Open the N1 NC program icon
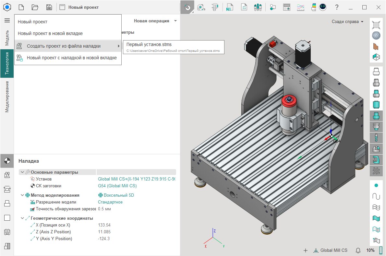The image size is (386, 256). (230, 7)
